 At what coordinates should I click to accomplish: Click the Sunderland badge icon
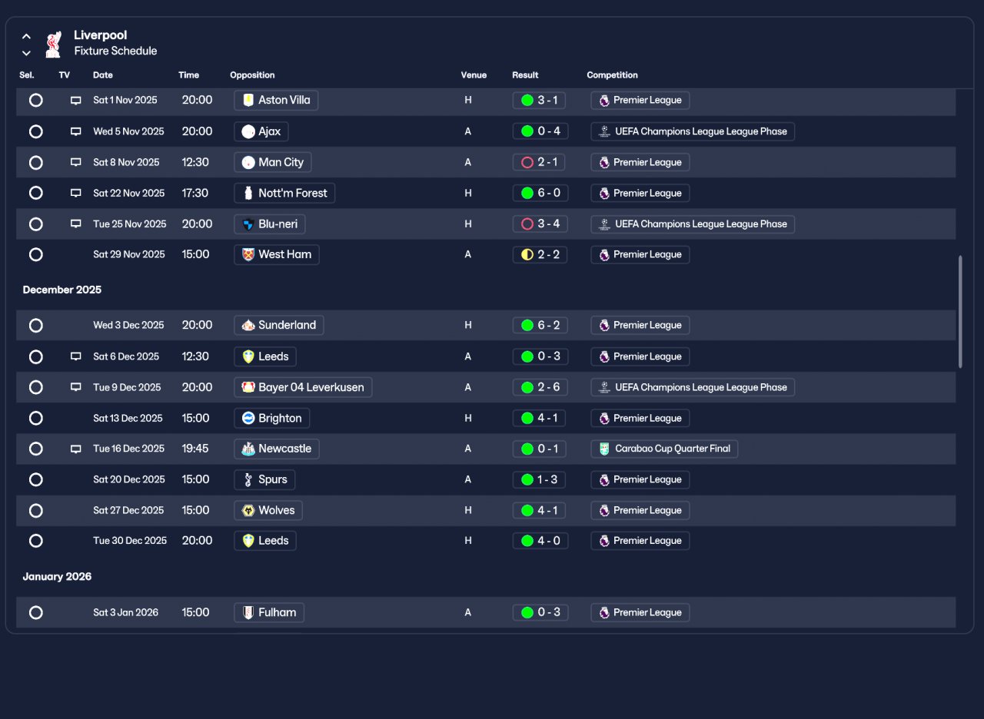coord(248,325)
